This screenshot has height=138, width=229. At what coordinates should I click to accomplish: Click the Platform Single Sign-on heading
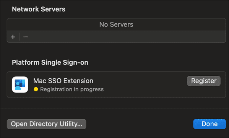pos(50,63)
